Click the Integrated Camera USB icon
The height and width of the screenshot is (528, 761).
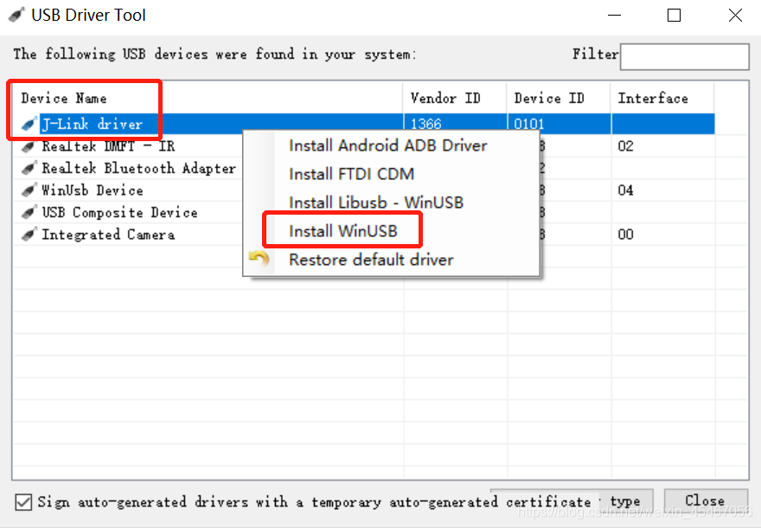(x=29, y=235)
